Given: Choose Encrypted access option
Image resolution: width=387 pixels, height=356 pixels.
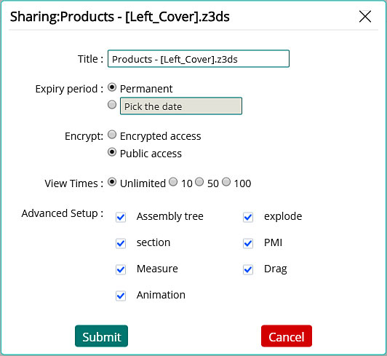Looking at the screenshot, I should [x=112, y=135].
